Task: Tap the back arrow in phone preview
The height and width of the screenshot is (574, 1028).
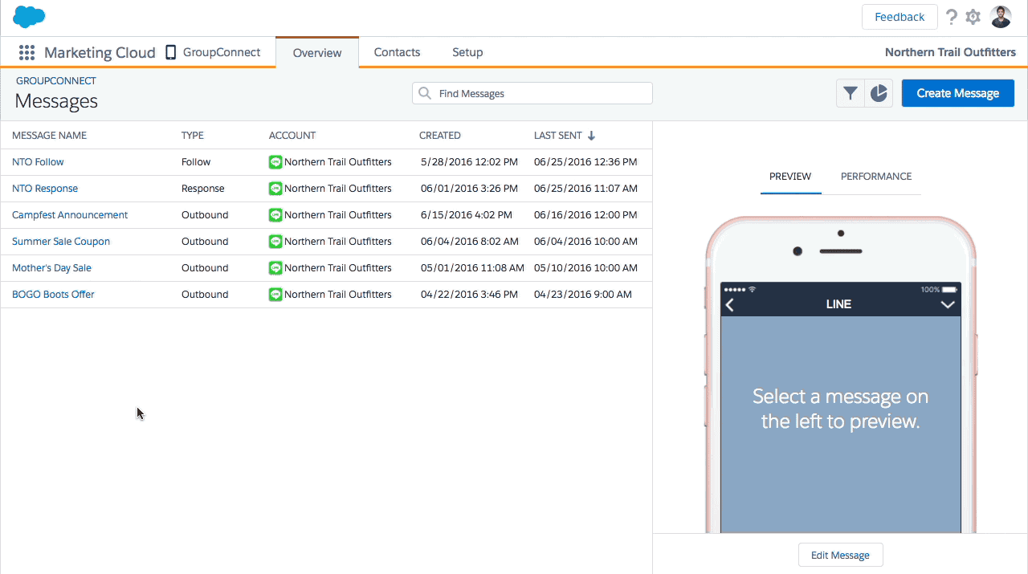Action: coord(730,305)
